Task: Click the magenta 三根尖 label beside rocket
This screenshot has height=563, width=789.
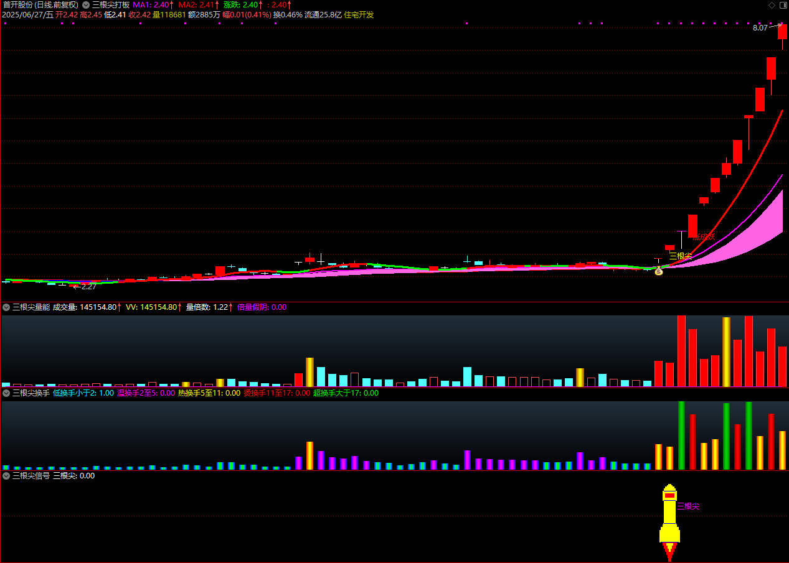Action: pyautogui.click(x=688, y=506)
